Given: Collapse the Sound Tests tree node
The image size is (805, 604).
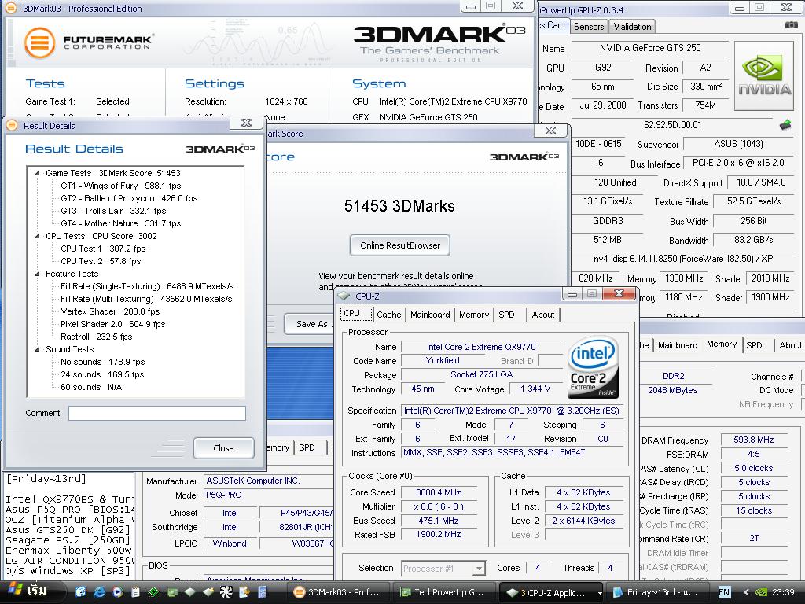Looking at the screenshot, I should tap(37, 349).
